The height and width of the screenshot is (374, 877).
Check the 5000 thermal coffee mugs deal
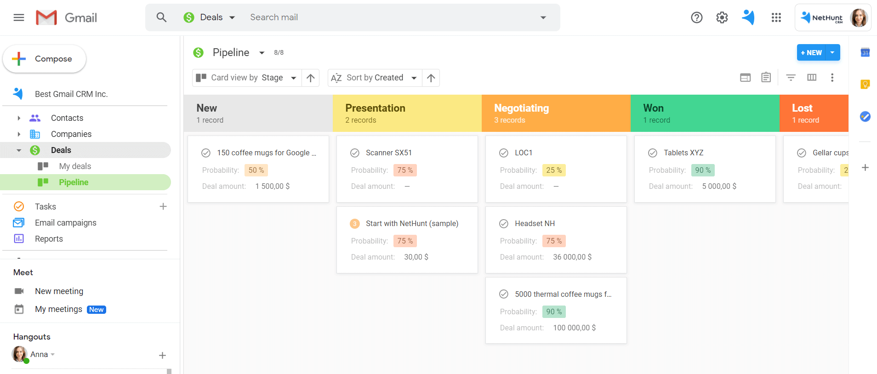(x=504, y=295)
